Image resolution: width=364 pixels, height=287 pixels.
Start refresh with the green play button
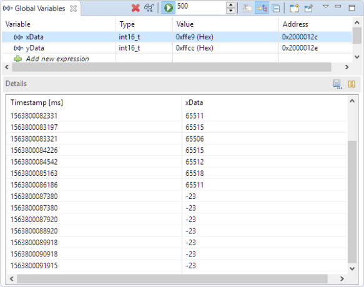169,8
